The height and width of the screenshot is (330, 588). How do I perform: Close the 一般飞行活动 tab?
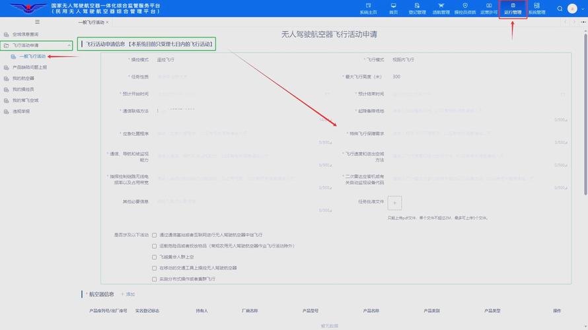pyautogui.click(x=107, y=22)
